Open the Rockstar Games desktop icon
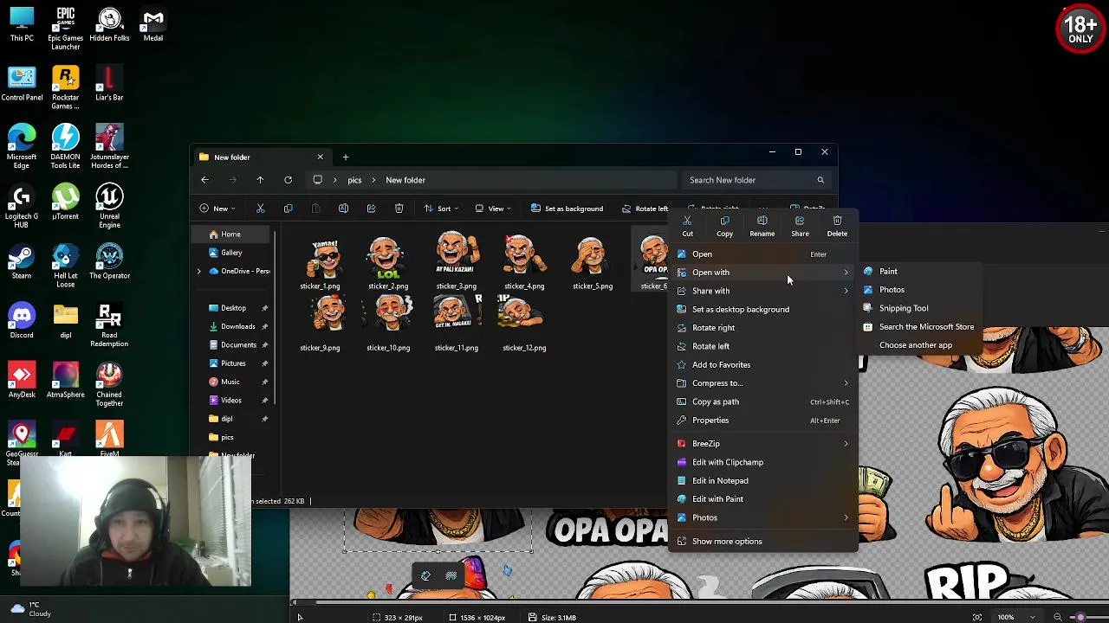The height and width of the screenshot is (623, 1109). coord(65,87)
